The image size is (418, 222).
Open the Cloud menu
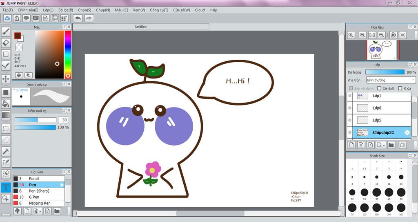pyautogui.click(x=200, y=10)
